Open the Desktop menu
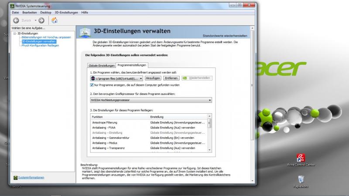Viewport: 349px width, 196px height. [46, 13]
